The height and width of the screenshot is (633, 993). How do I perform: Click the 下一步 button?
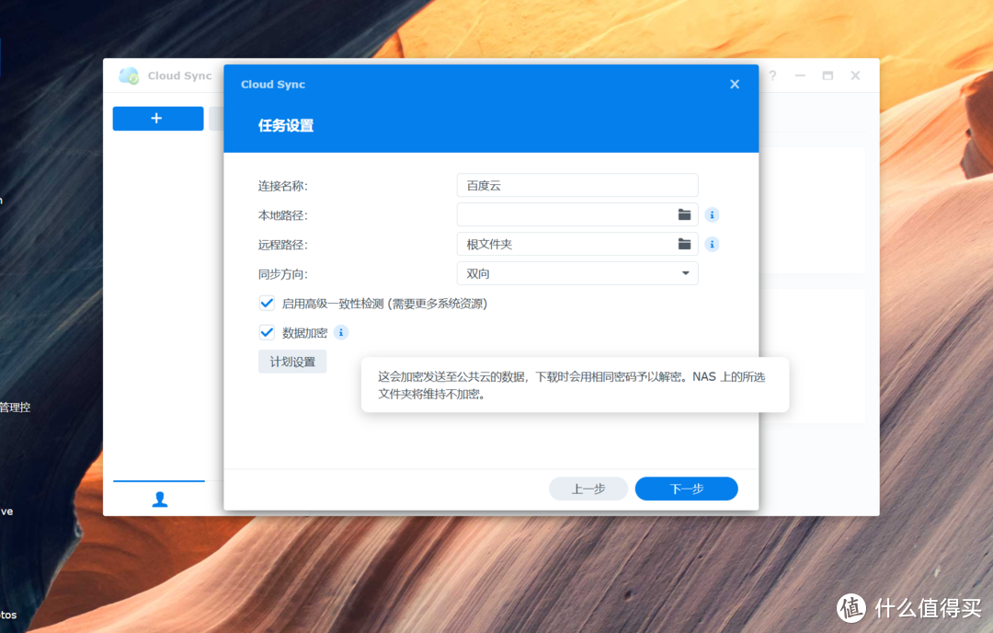tap(686, 489)
